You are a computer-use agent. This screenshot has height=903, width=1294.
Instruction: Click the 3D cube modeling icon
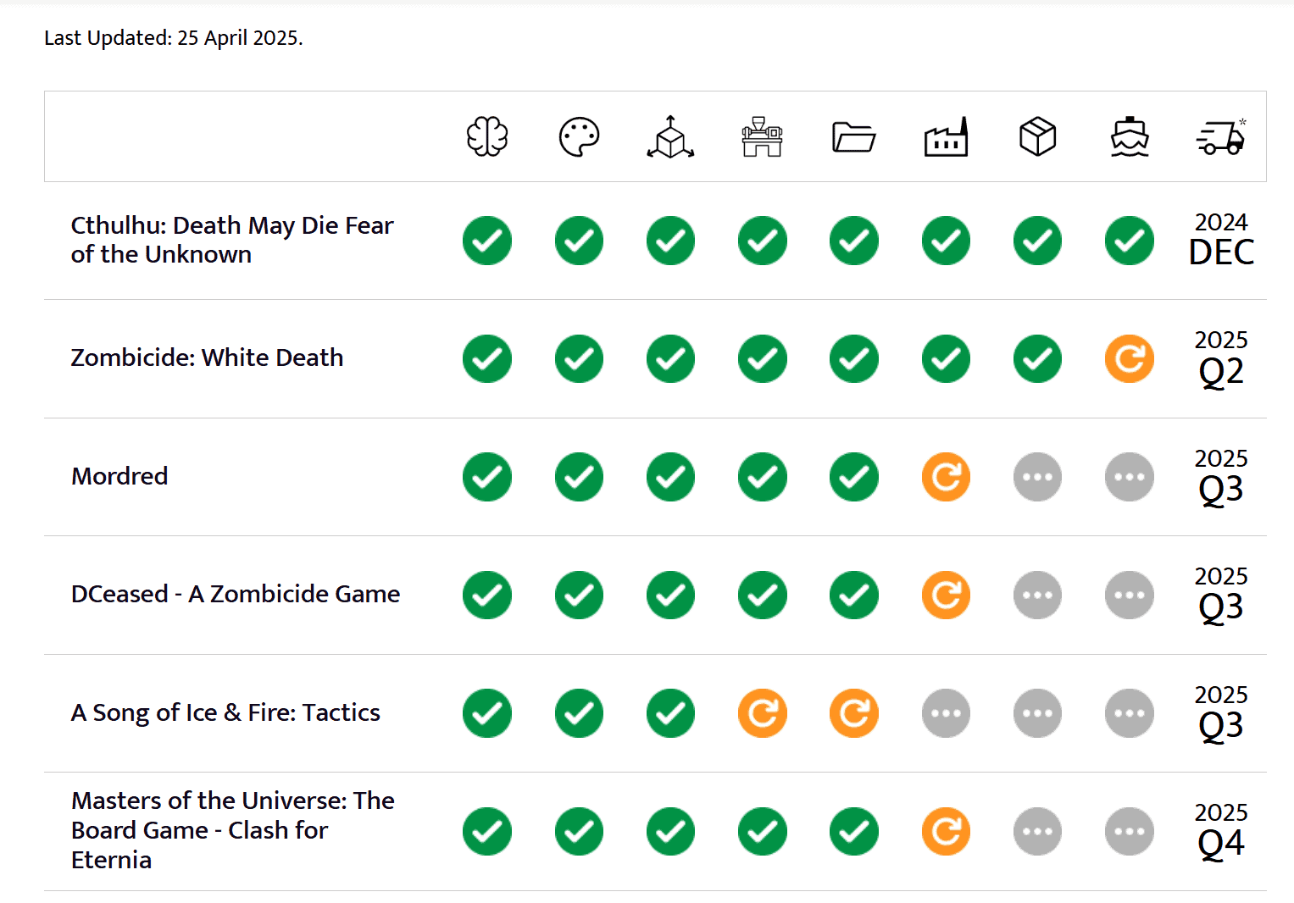pyautogui.click(x=670, y=136)
